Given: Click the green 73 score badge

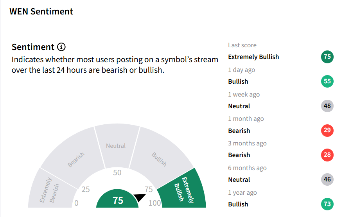Looking at the screenshot, I should tap(327, 204).
